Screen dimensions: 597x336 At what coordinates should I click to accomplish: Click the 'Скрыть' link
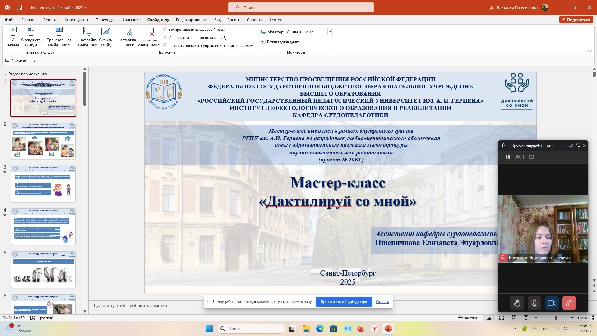(382, 302)
